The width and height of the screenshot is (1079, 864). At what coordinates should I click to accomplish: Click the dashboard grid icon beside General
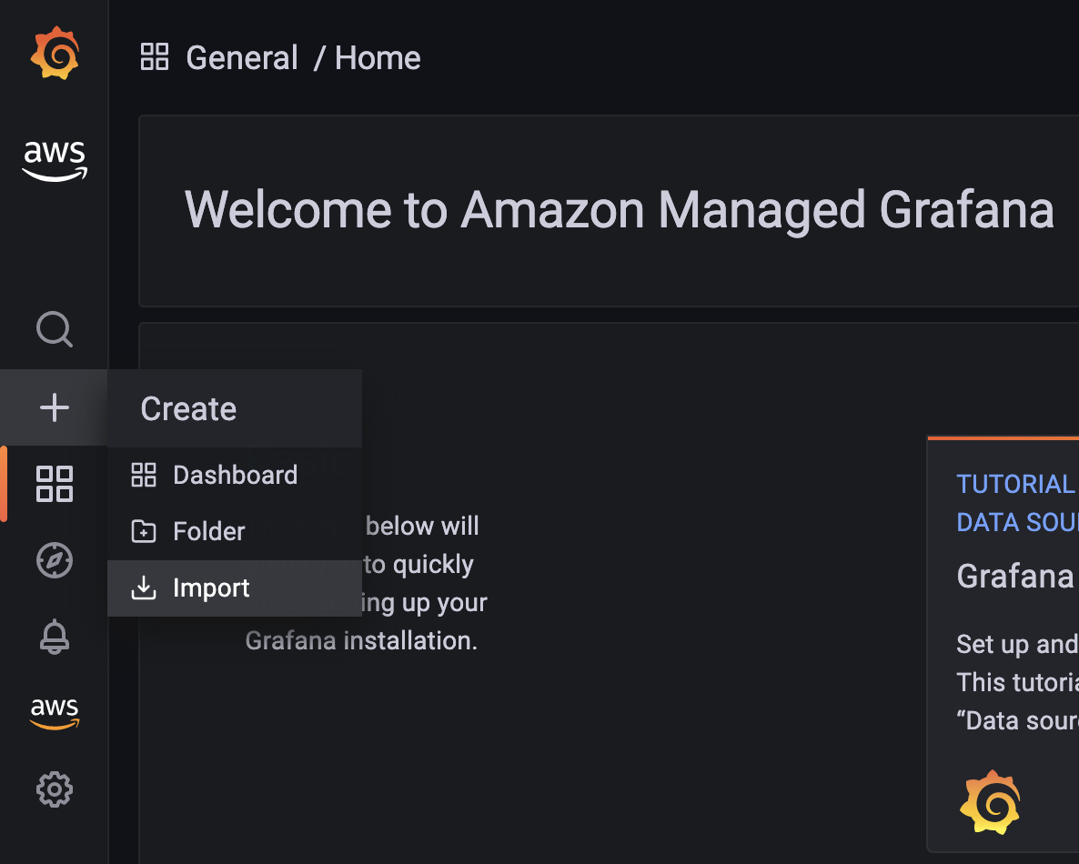click(154, 57)
